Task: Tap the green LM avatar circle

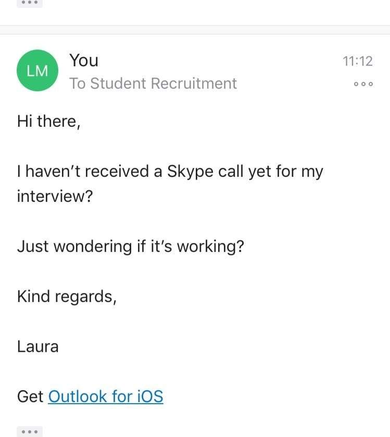Action: click(37, 70)
